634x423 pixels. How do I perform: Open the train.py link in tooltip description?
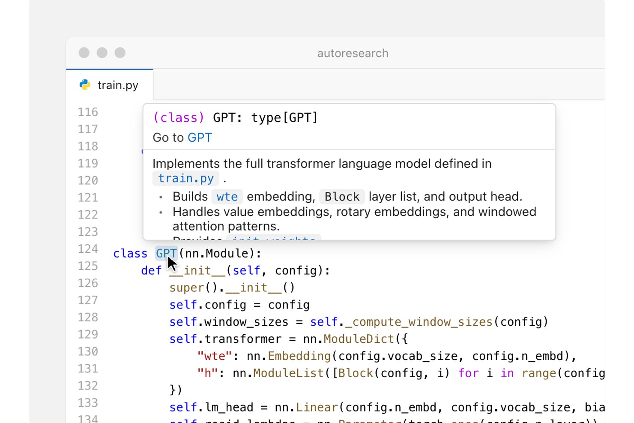tap(186, 178)
